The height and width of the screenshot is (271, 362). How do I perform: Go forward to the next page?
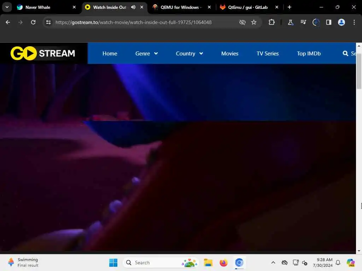[21, 22]
